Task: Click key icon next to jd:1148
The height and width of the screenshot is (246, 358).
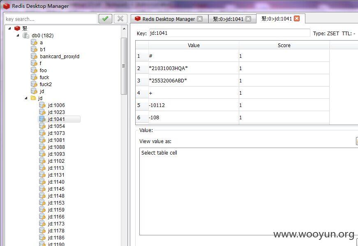Action: (42, 196)
